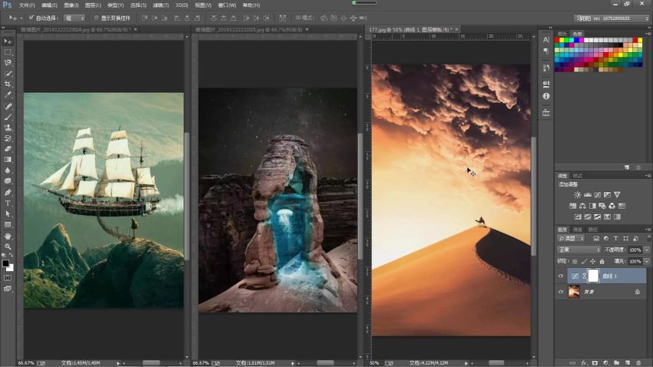Click the foreground black color swatch
The height and width of the screenshot is (367, 653).
pos(5,263)
